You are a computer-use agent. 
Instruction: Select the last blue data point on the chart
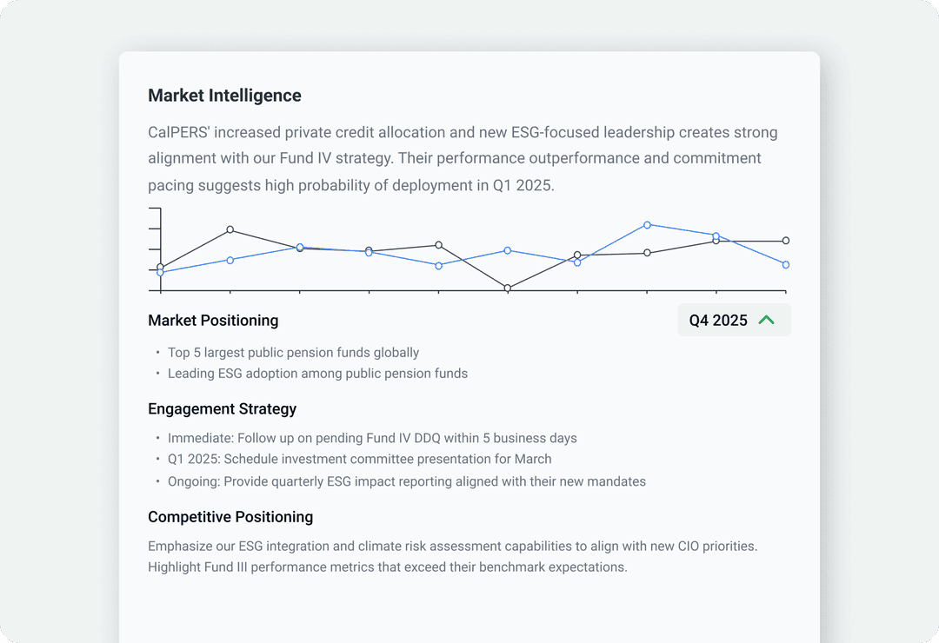pyautogui.click(x=784, y=264)
